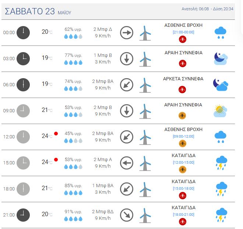The image size is (243, 229).
Task: Open the [21:00-00:00] rain period link
Action: coord(183,32)
